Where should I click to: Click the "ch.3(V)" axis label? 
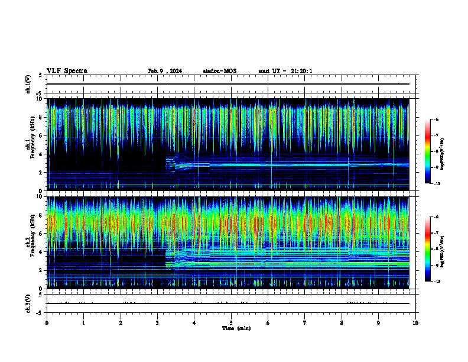(28, 303)
